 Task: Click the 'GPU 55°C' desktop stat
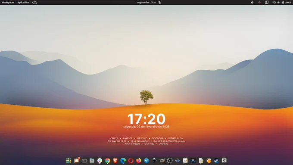coord(142,138)
